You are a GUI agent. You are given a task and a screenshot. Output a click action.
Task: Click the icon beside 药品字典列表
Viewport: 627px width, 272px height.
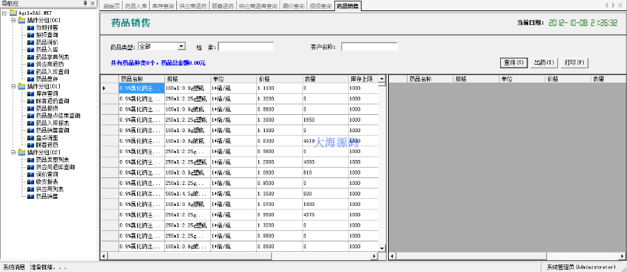[31, 57]
